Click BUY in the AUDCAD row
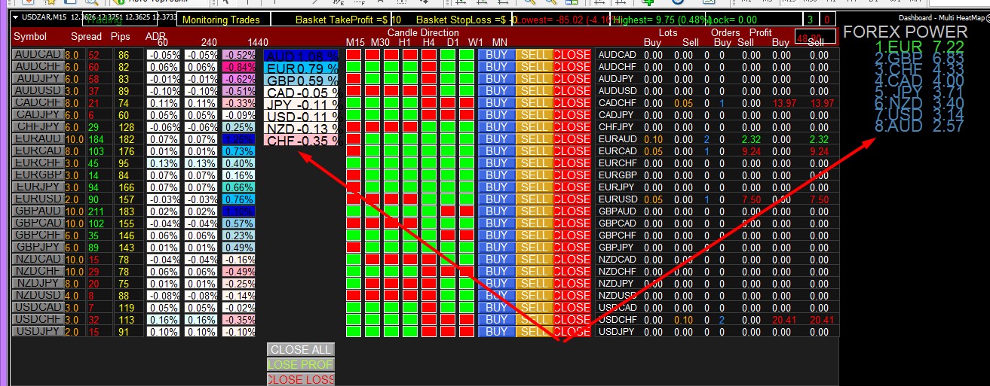The width and height of the screenshot is (990, 386). 496,55
